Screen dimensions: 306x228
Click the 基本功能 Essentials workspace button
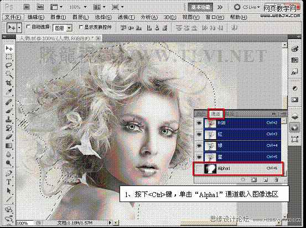point(200,7)
